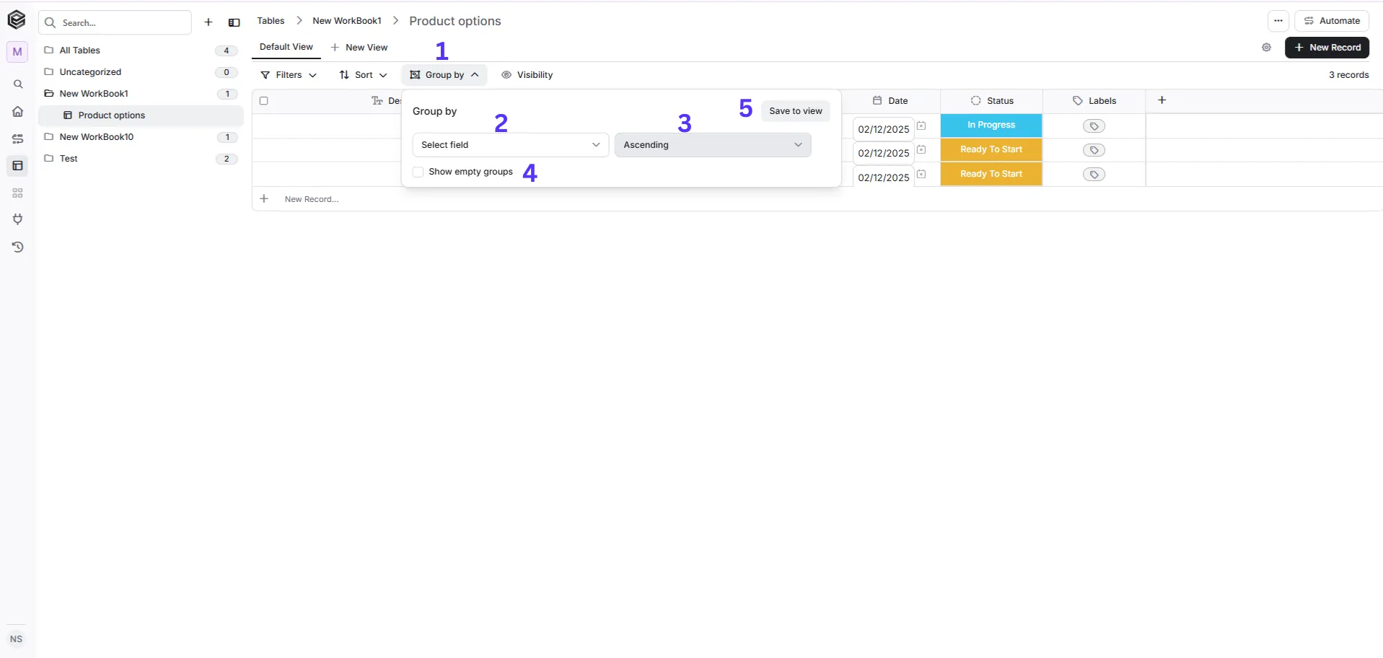Open the search icon in left rail
The width and height of the screenshot is (1383, 658).
coord(18,84)
